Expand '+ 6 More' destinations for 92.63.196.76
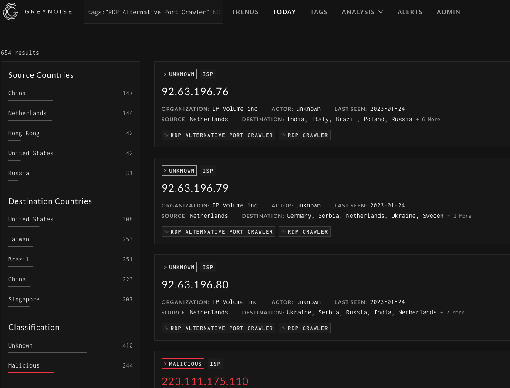This screenshot has height=388, width=510. click(x=428, y=120)
